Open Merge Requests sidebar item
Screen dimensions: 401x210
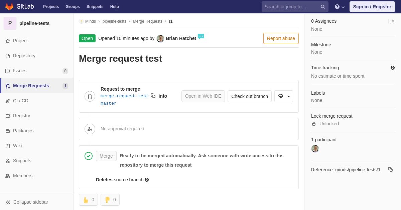coord(37,86)
